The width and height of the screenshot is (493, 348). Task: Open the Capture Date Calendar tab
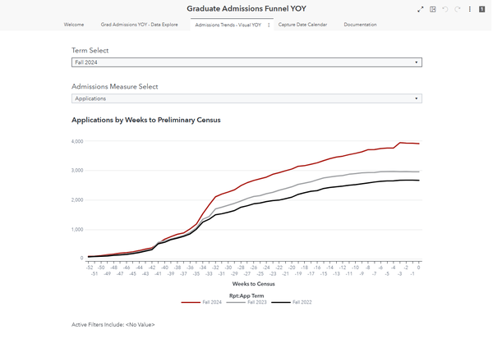coord(302,25)
